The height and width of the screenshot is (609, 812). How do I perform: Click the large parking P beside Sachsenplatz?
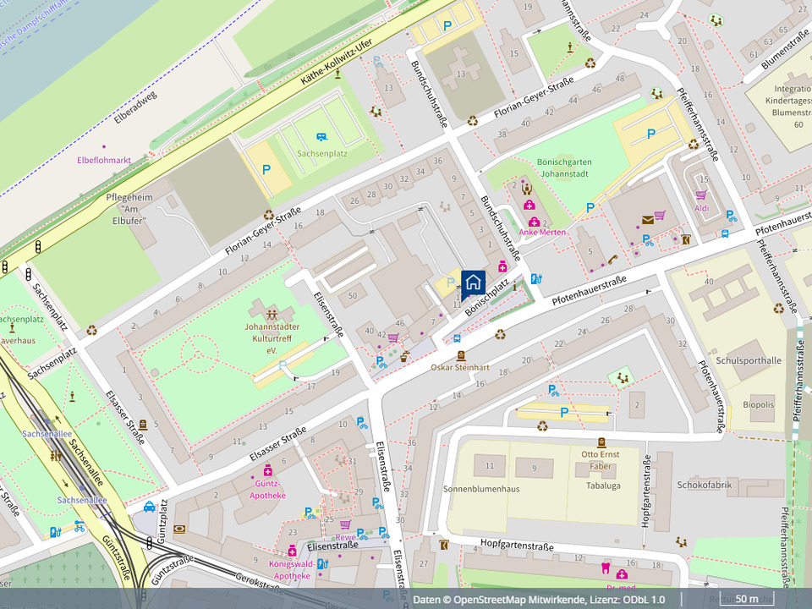(266, 169)
